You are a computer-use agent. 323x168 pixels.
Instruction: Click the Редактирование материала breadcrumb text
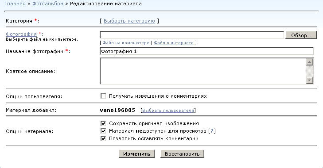106,4
